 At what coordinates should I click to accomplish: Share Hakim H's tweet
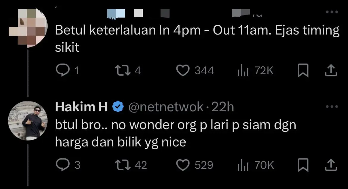(332, 165)
